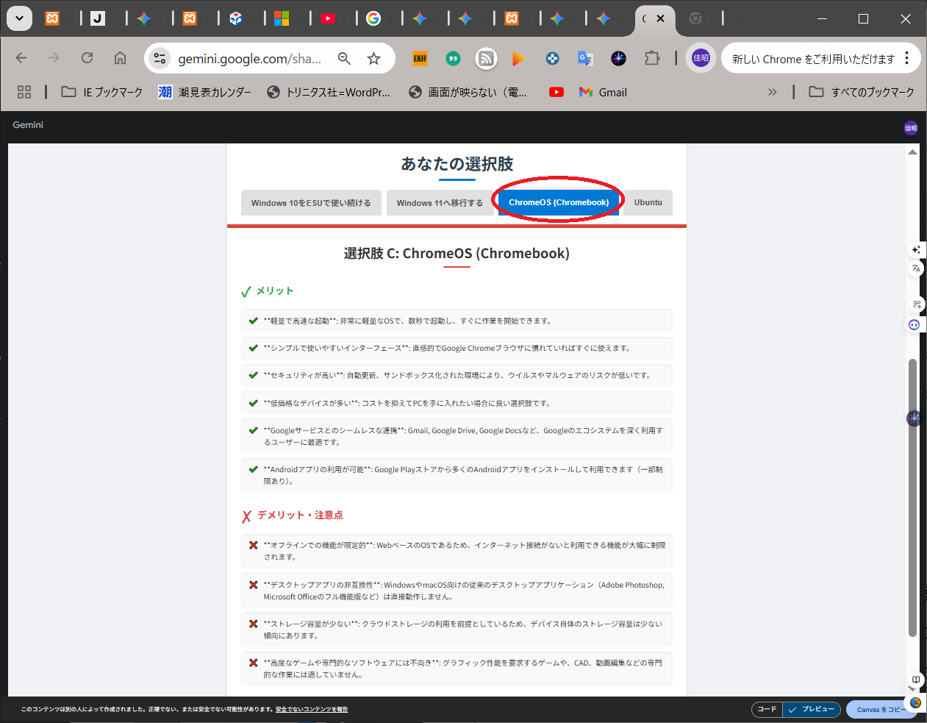The width and height of the screenshot is (927, 723).
Task: Click the Canvas をコピー button
Action: [881, 710]
